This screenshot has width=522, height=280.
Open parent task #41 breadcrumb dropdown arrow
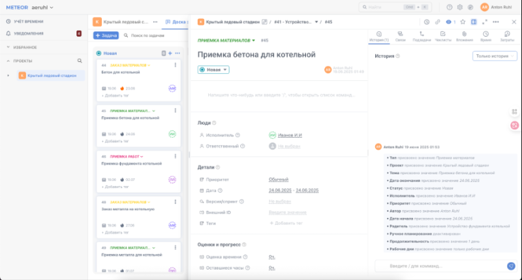pyautogui.click(x=316, y=22)
